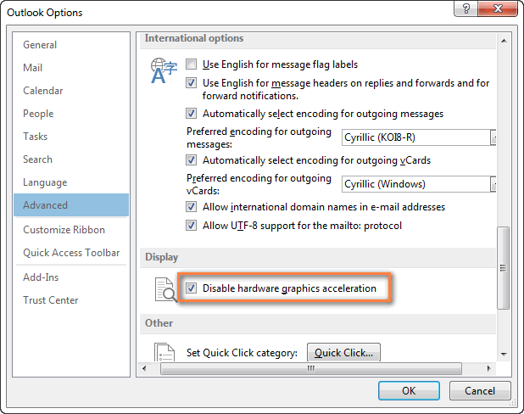The width and height of the screenshot is (524, 414).
Task: Open the People options category
Action: [x=71, y=114]
